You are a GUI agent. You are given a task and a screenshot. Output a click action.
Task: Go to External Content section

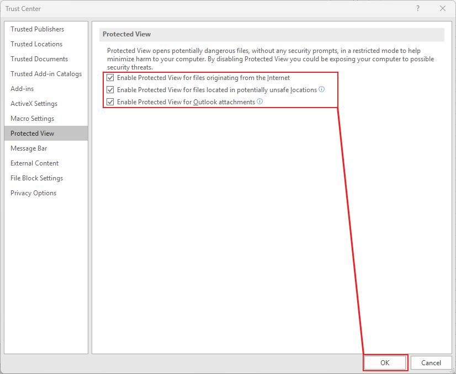(46, 163)
